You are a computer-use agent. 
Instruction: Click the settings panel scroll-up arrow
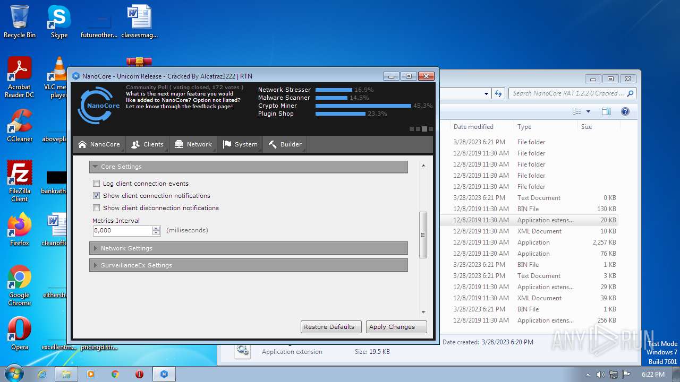point(423,166)
